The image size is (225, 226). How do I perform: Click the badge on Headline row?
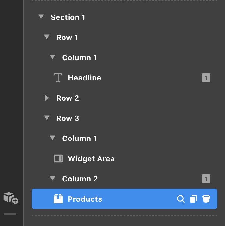pyautogui.click(x=206, y=78)
